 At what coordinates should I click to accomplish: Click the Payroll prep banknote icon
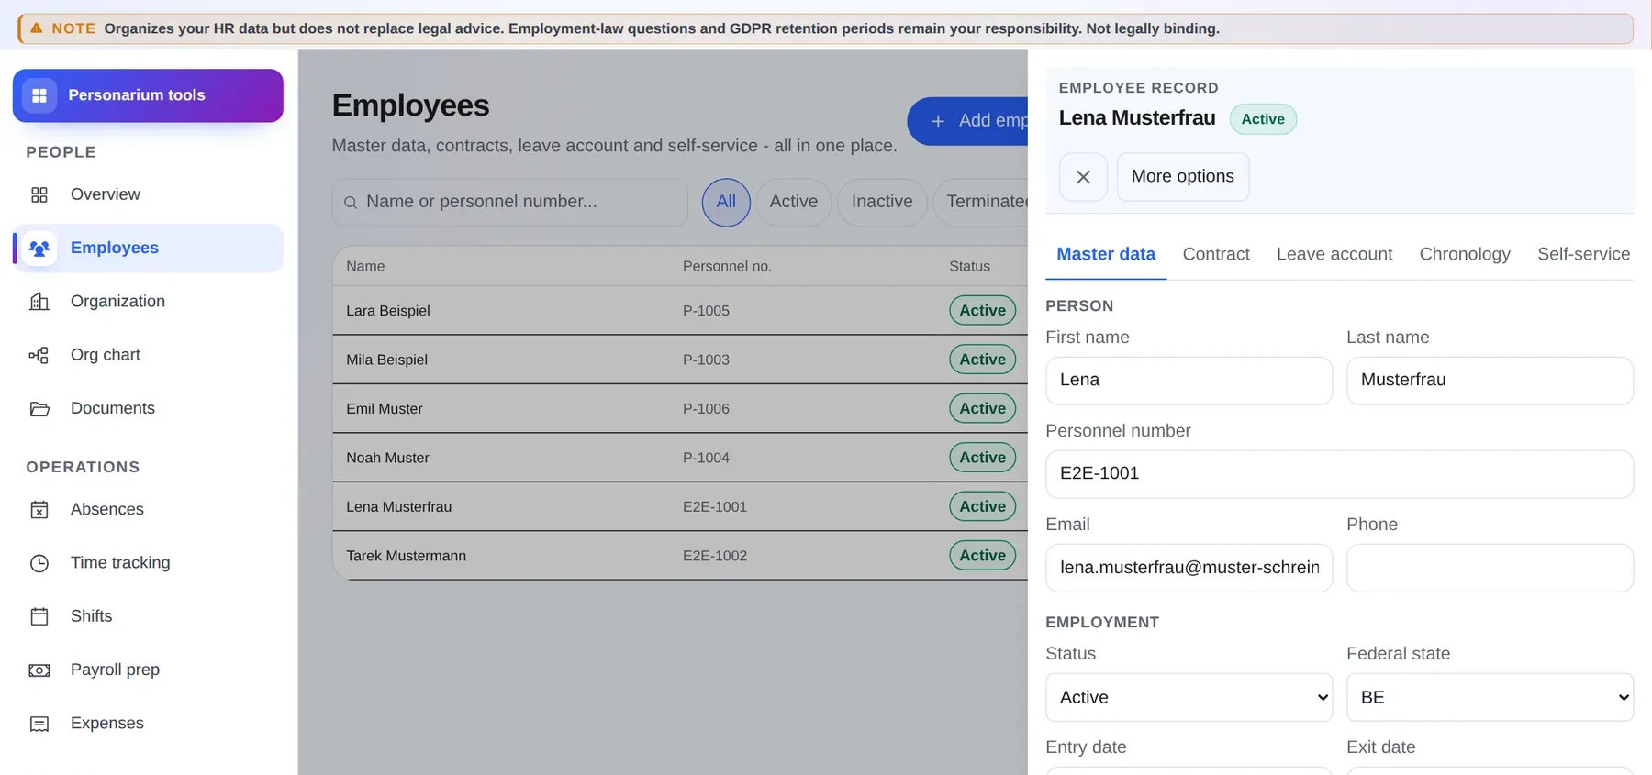pyautogui.click(x=39, y=670)
